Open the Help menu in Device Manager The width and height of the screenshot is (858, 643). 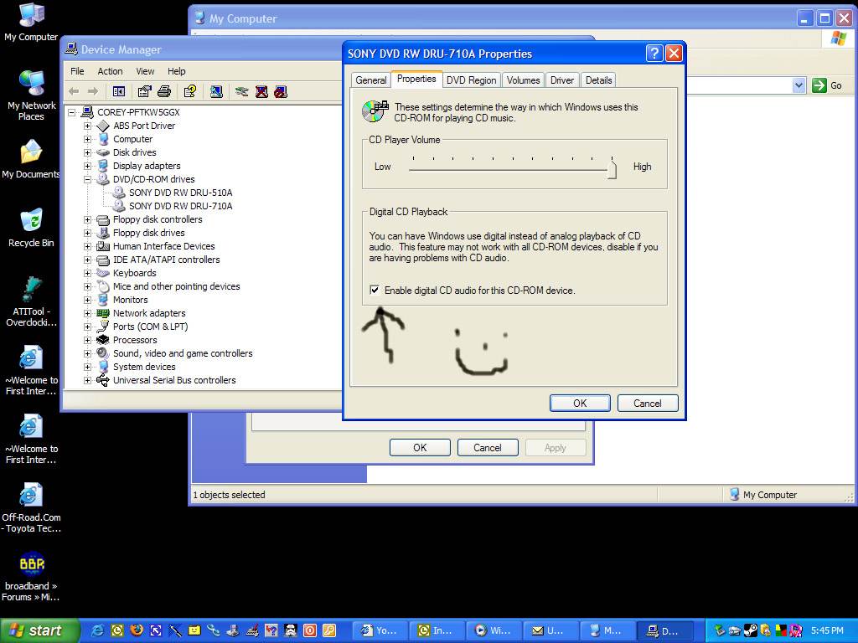pos(176,71)
